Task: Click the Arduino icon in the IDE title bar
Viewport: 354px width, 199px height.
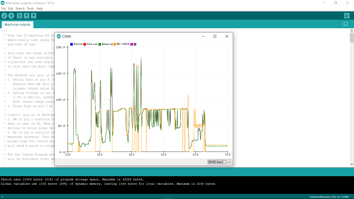Action: pos(3,3)
